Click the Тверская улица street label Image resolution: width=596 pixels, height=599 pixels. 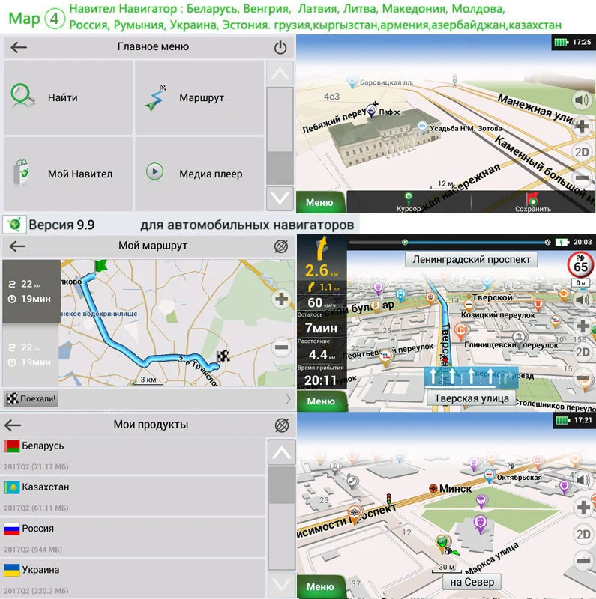tap(472, 398)
